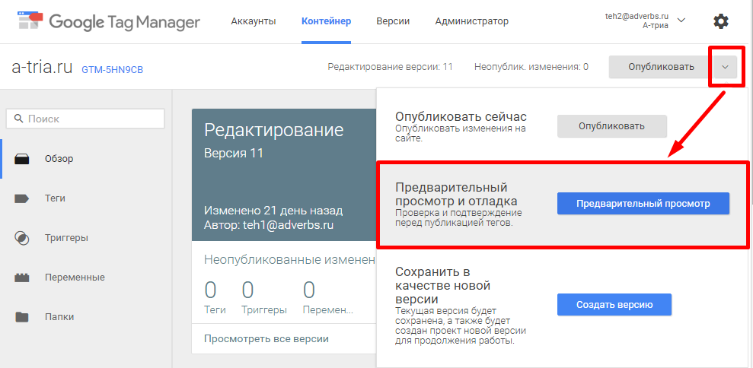Click the Google Tag Manager logo icon
753x368 pixels.
click(30, 21)
